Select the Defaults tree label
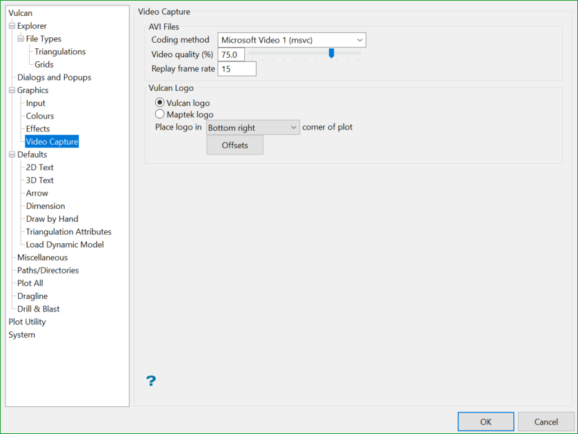578x434 pixels. tap(32, 154)
